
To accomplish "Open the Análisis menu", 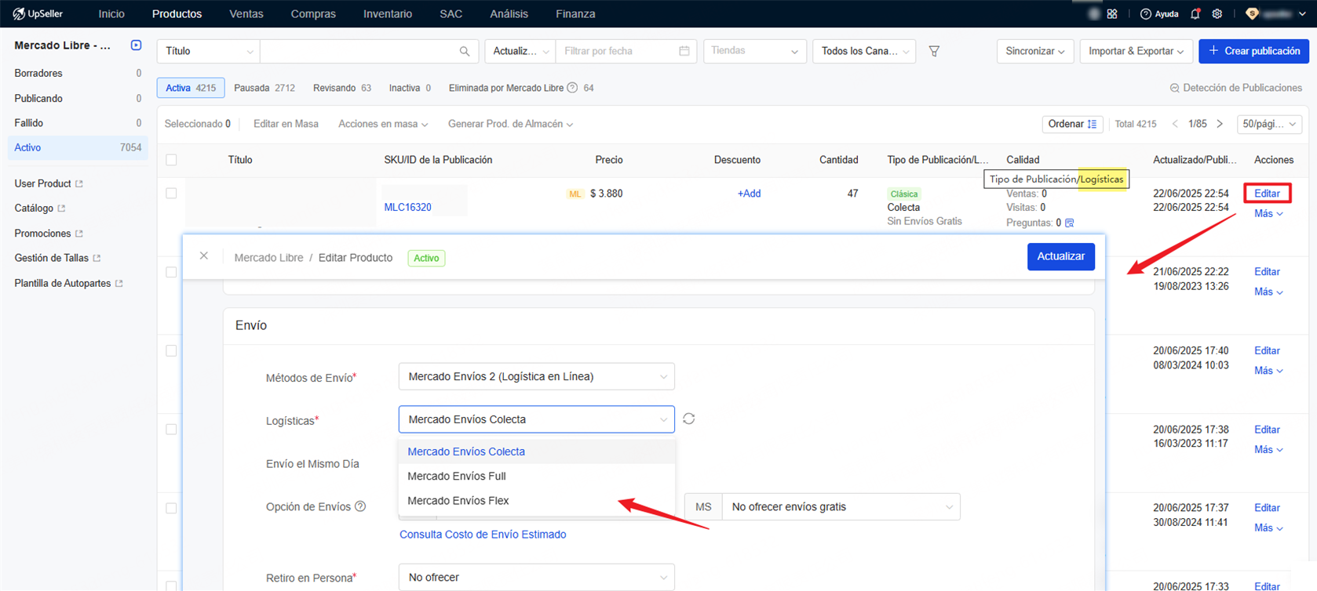I will pyautogui.click(x=509, y=14).
